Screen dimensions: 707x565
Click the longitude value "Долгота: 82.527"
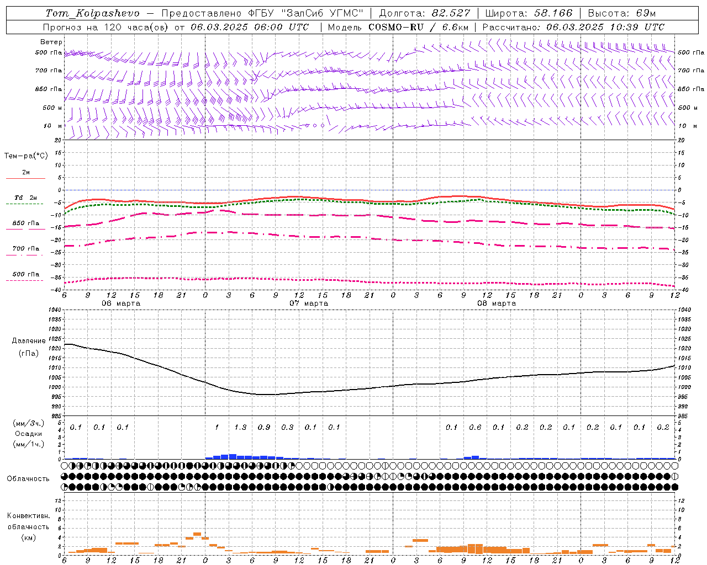[x=424, y=13]
